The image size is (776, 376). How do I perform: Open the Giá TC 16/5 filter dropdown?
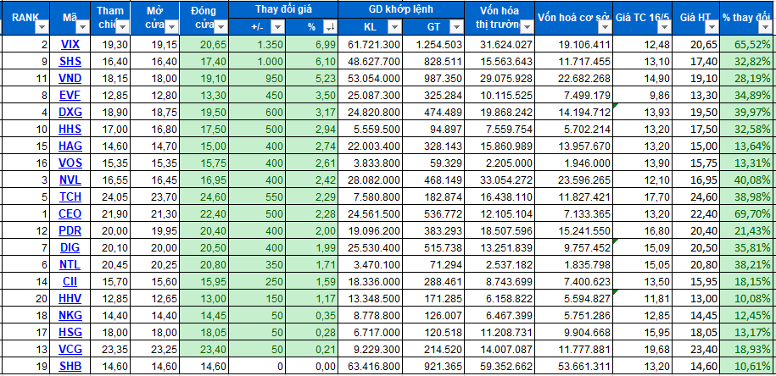tap(664, 27)
